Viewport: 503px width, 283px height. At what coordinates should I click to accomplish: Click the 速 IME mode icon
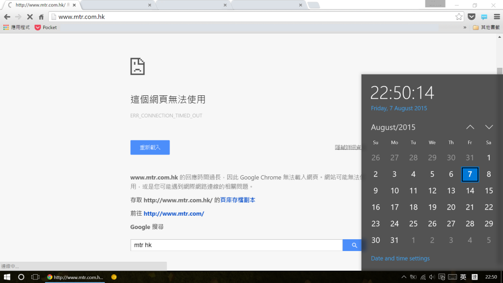[x=475, y=277]
